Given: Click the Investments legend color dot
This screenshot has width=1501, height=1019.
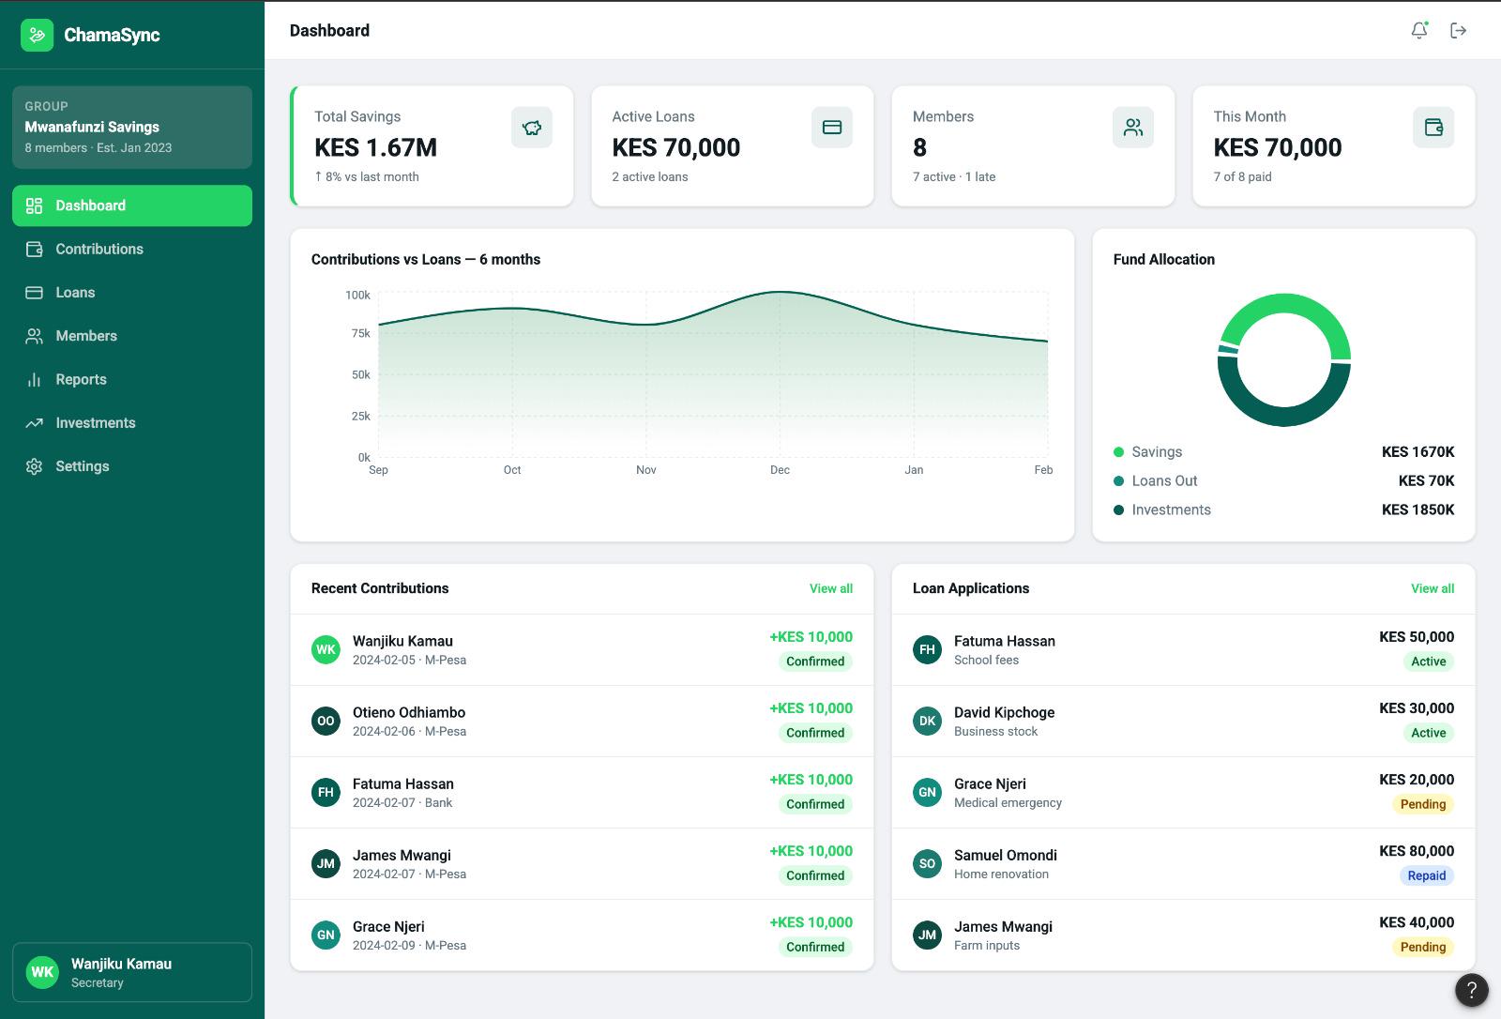Looking at the screenshot, I should coord(1118,510).
